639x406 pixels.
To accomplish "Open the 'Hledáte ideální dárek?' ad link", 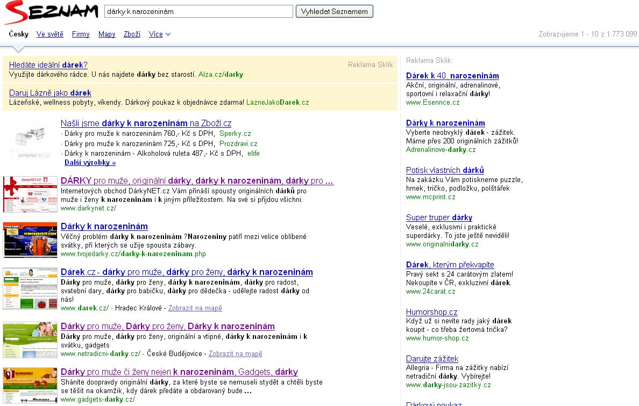I will pos(48,64).
